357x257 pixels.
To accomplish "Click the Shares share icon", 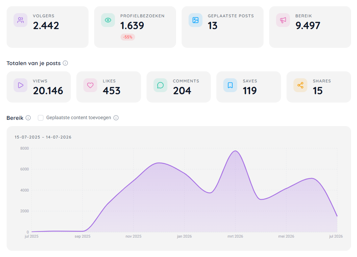I will point(300,85).
